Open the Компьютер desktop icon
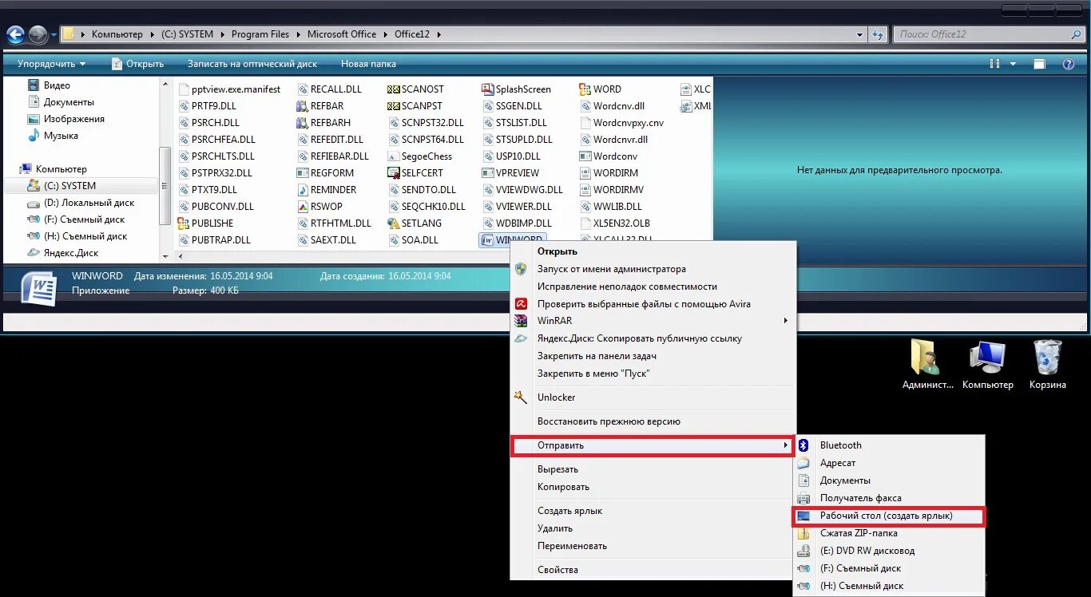The width and height of the screenshot is (1091, 597). 987,365
